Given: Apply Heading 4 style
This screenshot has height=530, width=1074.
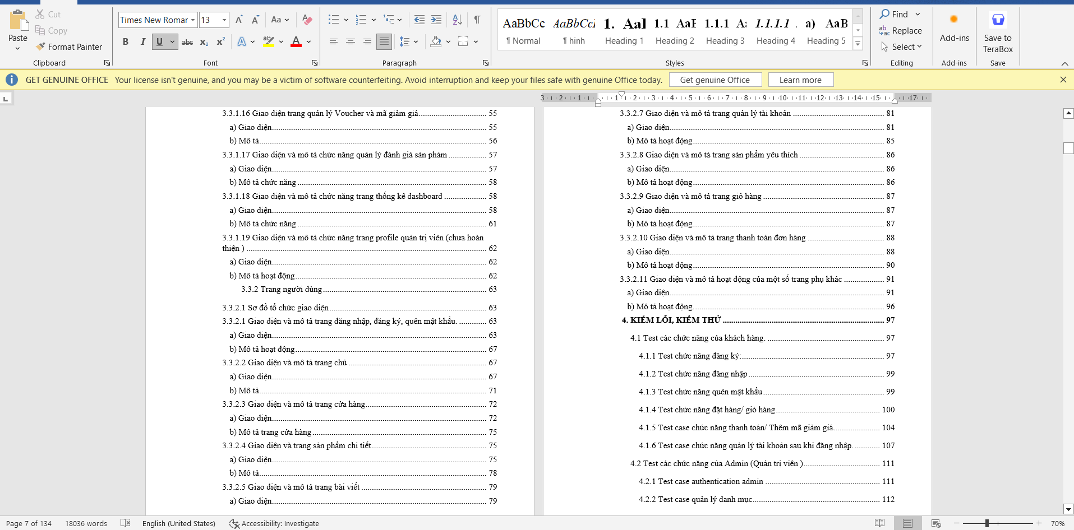Looking at the screenshot, I should coord(776,31).
